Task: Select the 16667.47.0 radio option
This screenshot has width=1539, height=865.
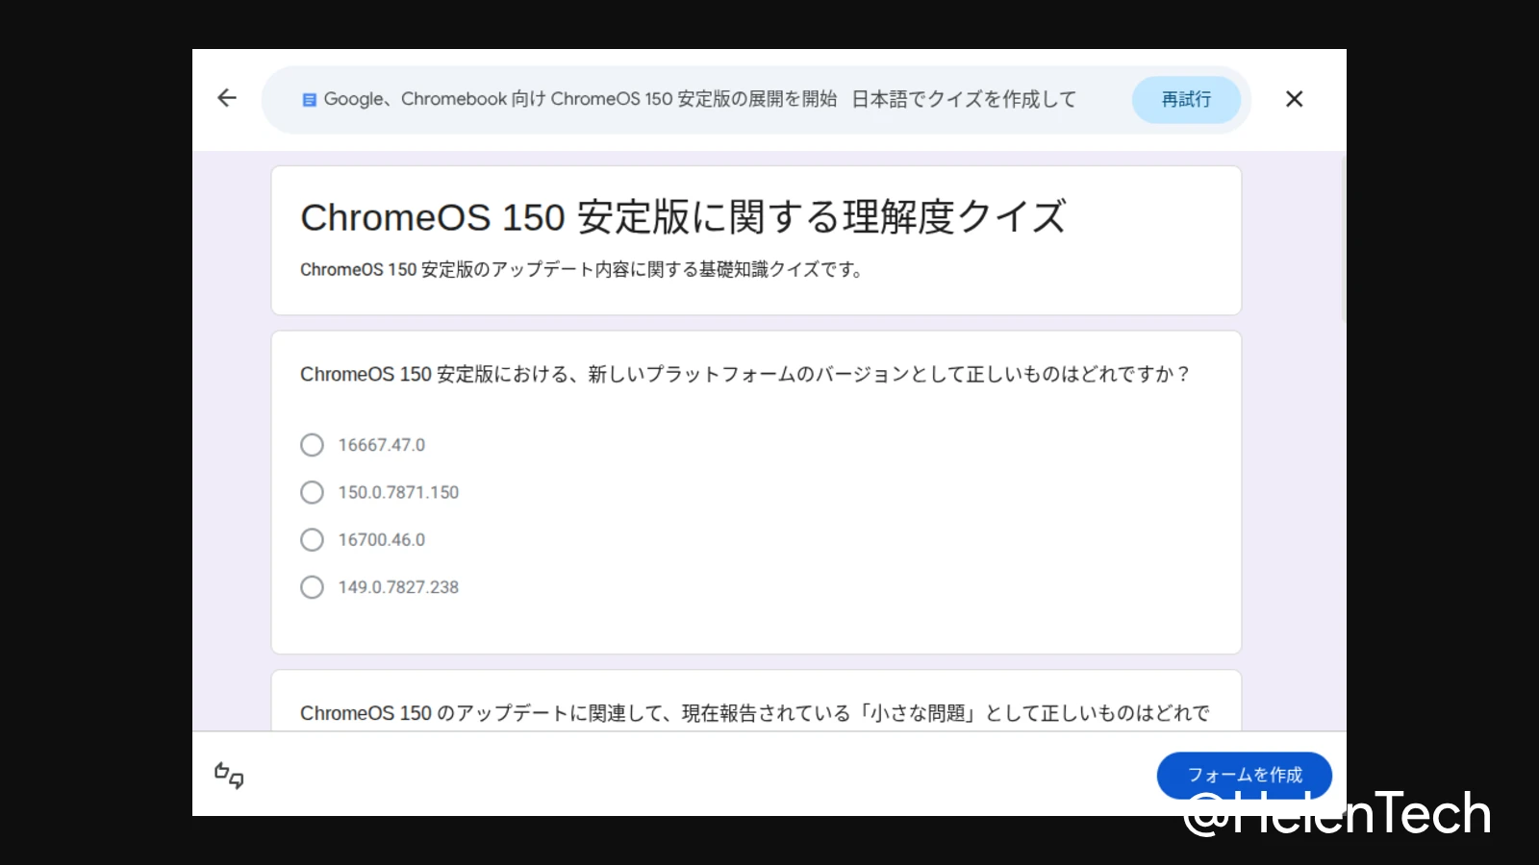Action: (312, 445)
